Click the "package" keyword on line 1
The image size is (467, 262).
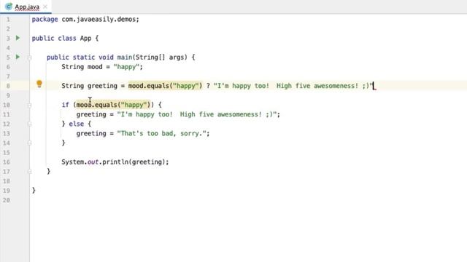pos(45,20)
